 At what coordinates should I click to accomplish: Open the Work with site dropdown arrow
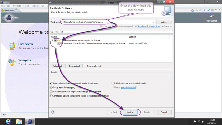point(154,22)
